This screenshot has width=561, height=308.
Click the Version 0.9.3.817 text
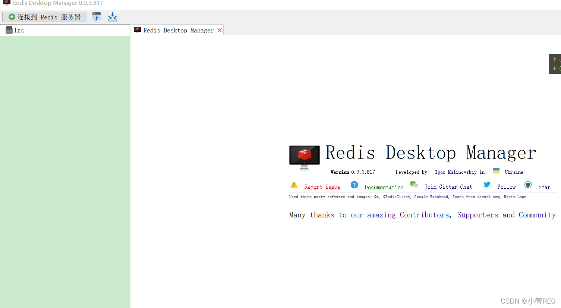pos(353,172)
